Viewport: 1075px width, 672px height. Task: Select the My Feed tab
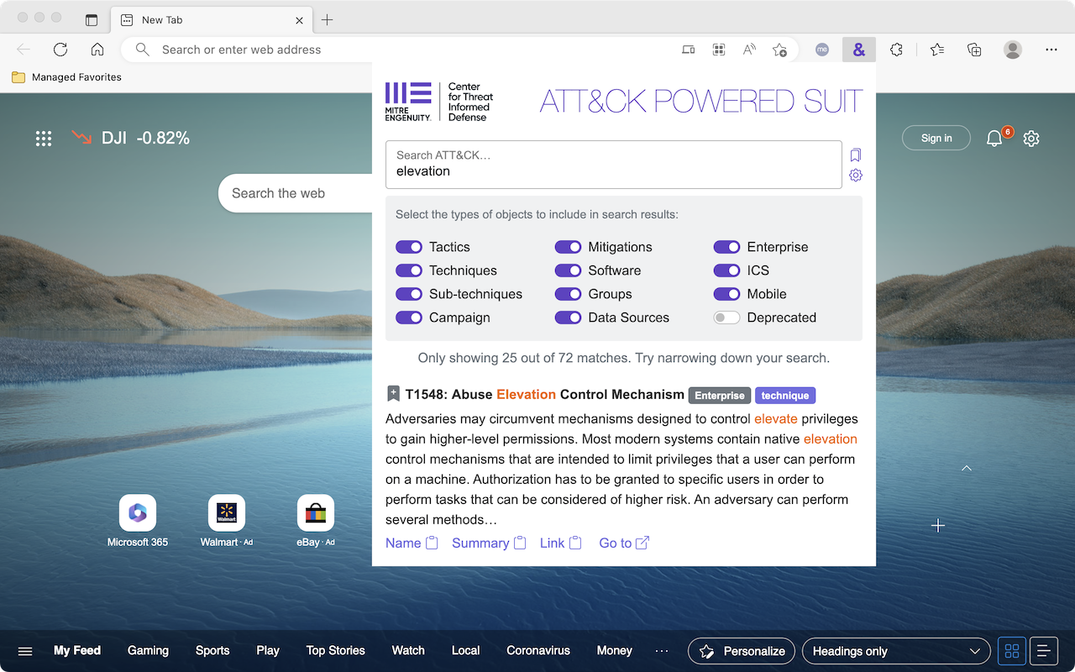point(77,651)
